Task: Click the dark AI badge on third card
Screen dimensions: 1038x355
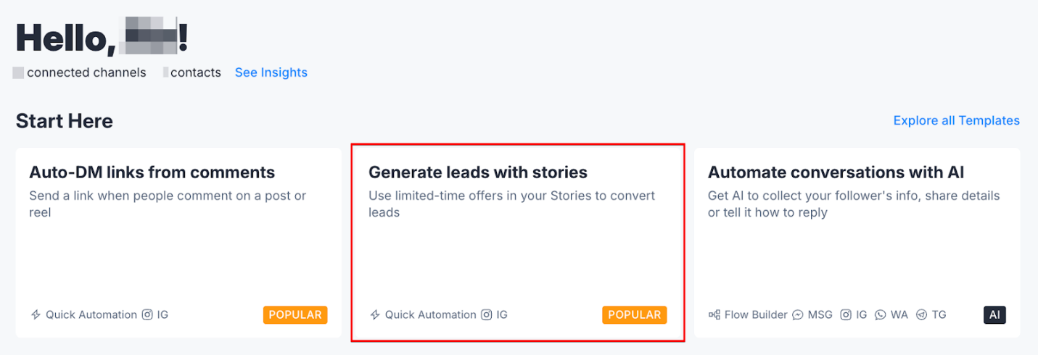Action: pyautogui.click(x=994, y=315)
